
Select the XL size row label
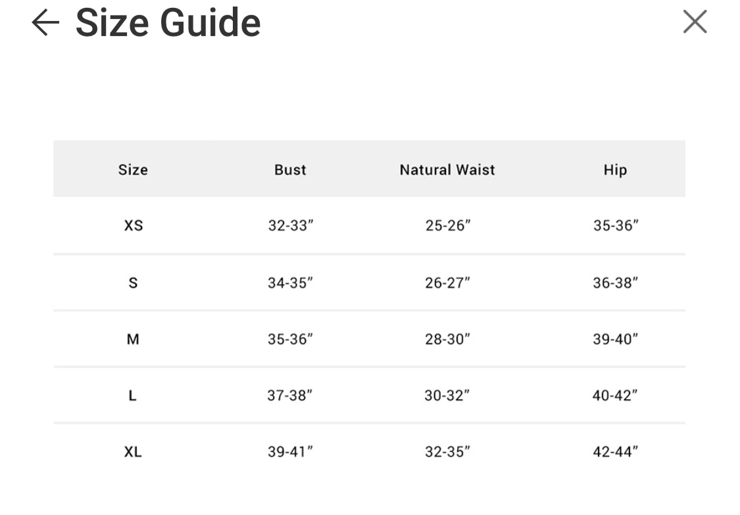[x=133, y=452]
